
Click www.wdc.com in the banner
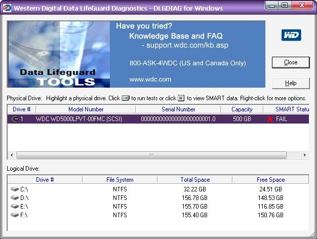coord(150,79)
